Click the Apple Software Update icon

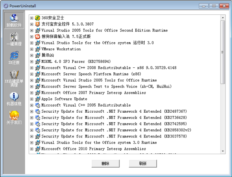point(38,99)
